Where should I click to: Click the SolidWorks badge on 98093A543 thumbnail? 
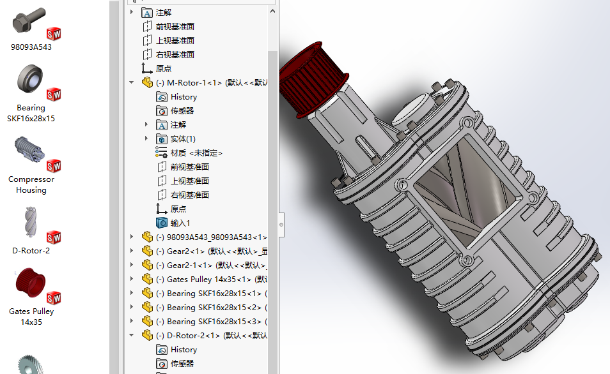coord(54,34)
